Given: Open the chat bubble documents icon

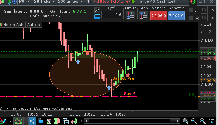Looking at the screenshot, I should [x=40, y=121].
